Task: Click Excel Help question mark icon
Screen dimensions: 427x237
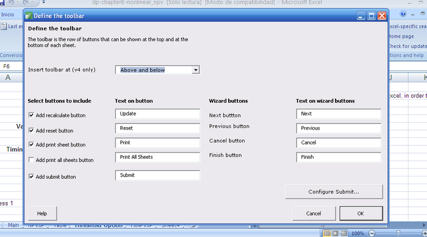Action: (x=403, y=13)
